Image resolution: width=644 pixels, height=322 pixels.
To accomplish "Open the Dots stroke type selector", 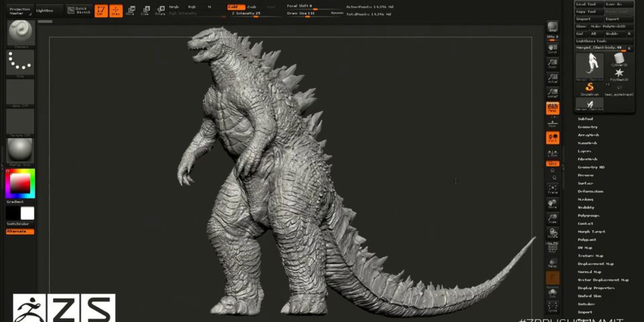I will (20, 62).
